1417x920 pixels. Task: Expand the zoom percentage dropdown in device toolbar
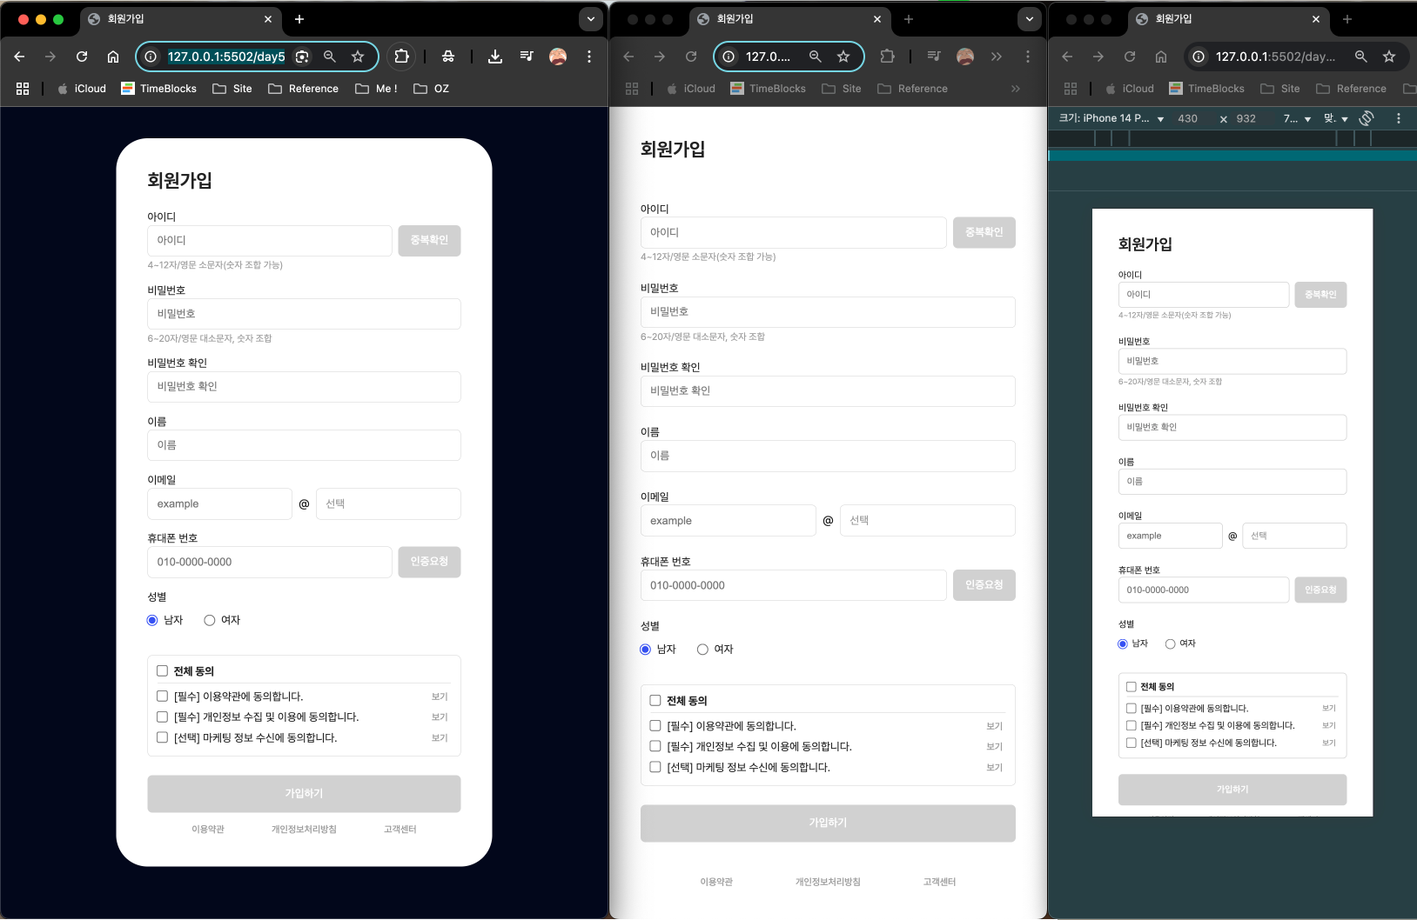pyautogui.click(x=1297, y=118)
